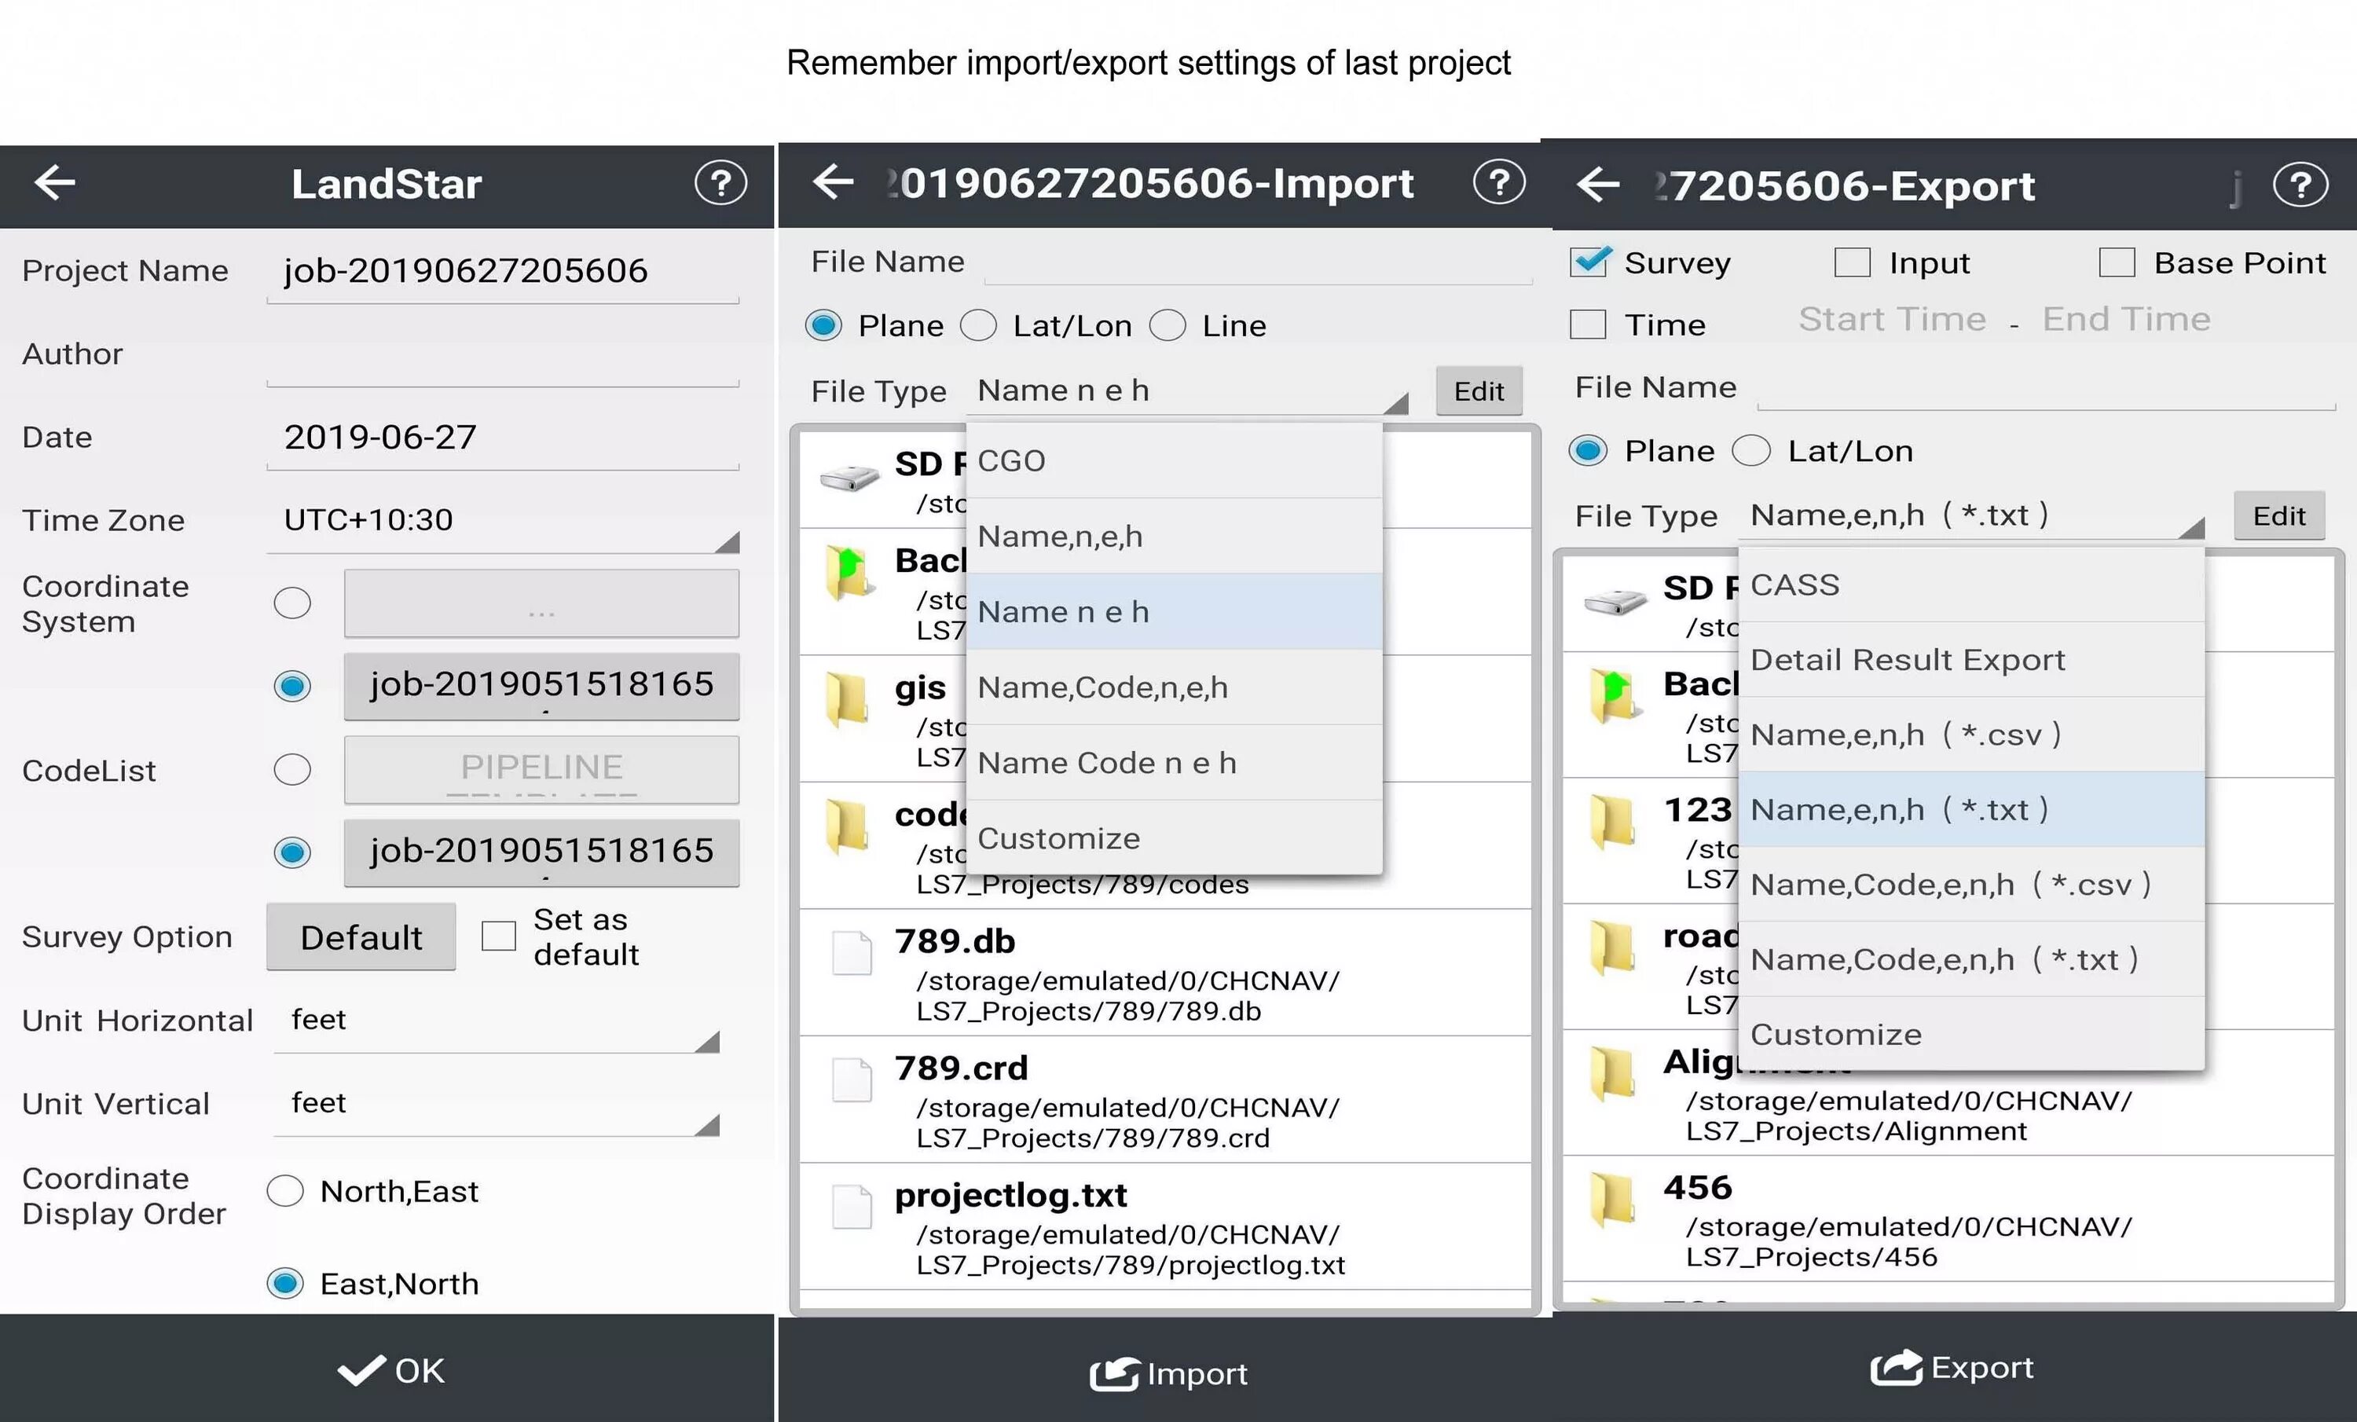Open help icon on Export screen

(x=2300, y=185)
